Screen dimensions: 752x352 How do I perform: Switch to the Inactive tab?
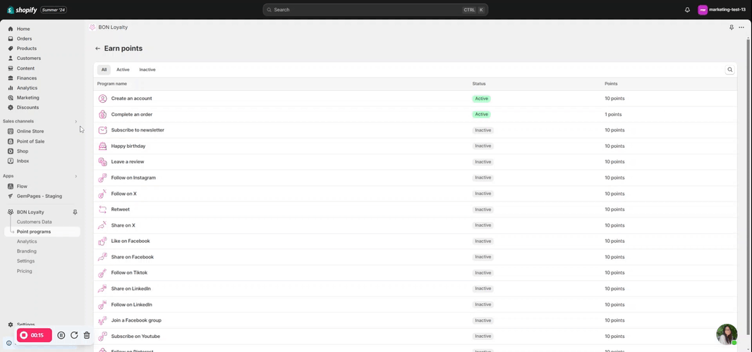[147, 70]
